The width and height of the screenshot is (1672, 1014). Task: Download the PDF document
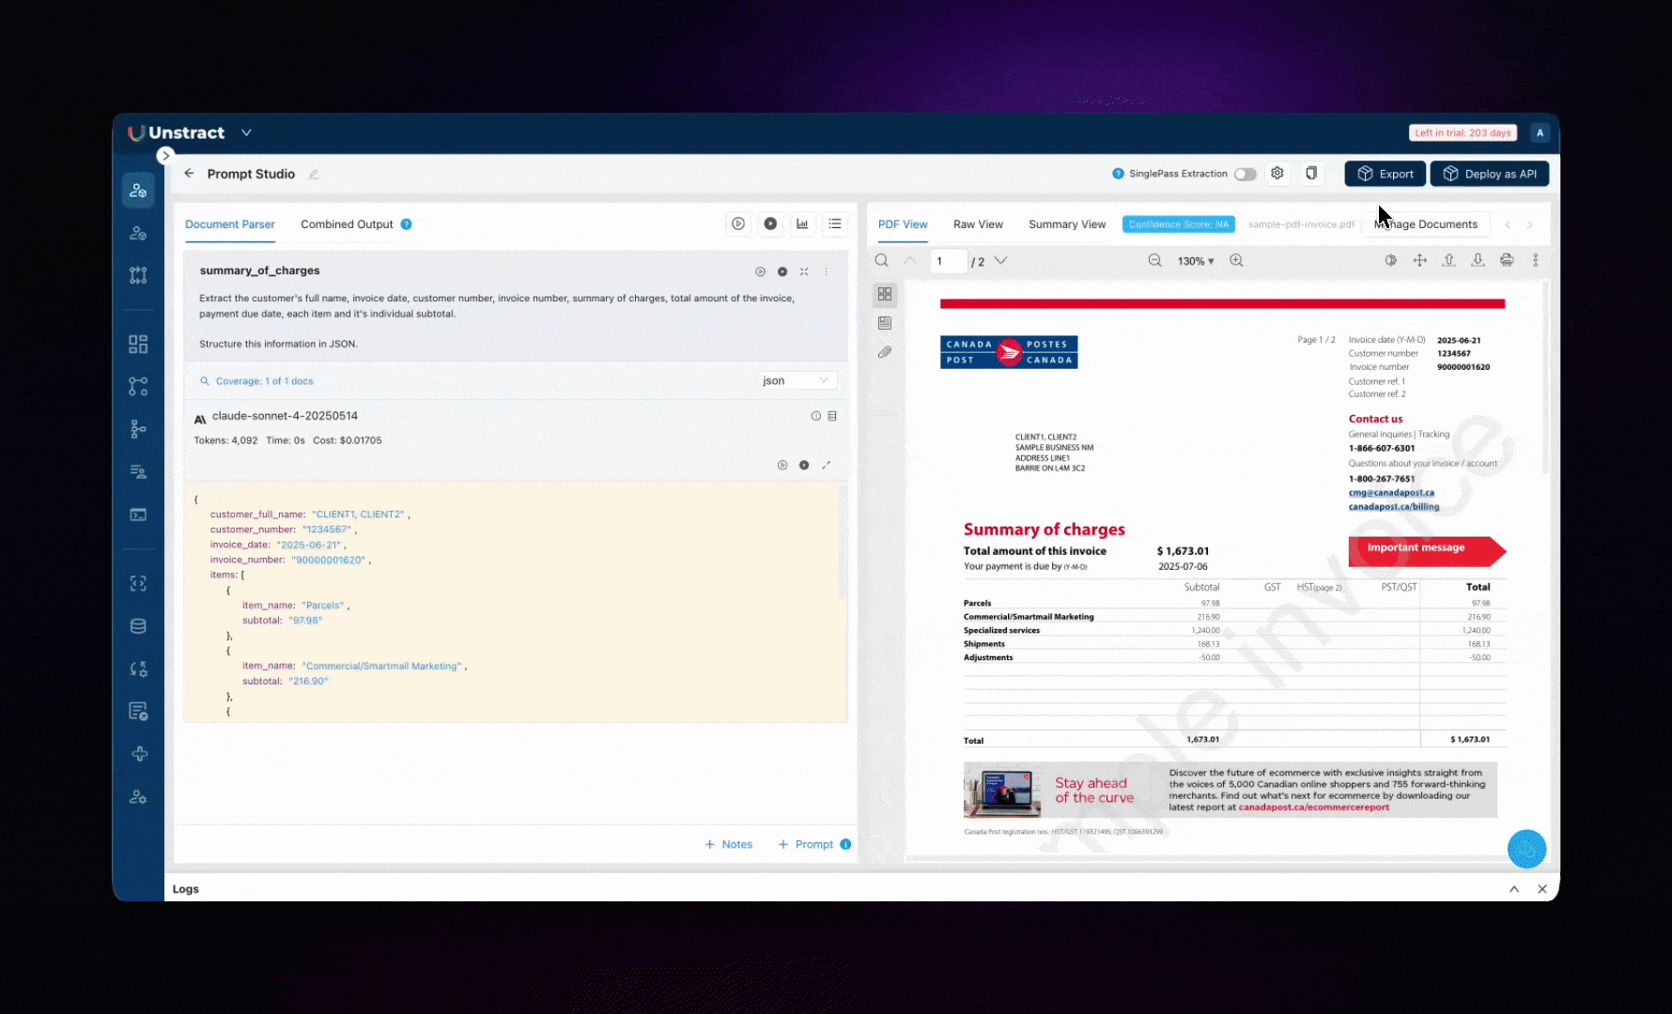[x=1478, y=260]
